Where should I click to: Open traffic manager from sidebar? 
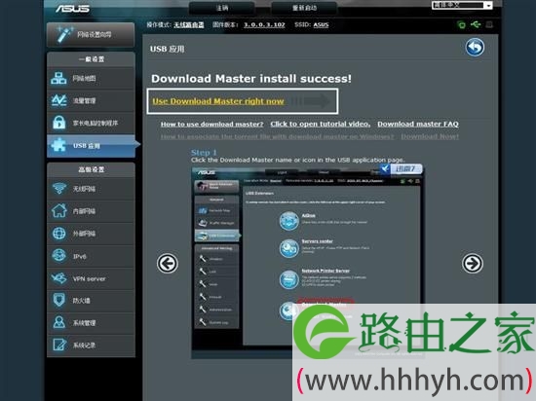91,100
